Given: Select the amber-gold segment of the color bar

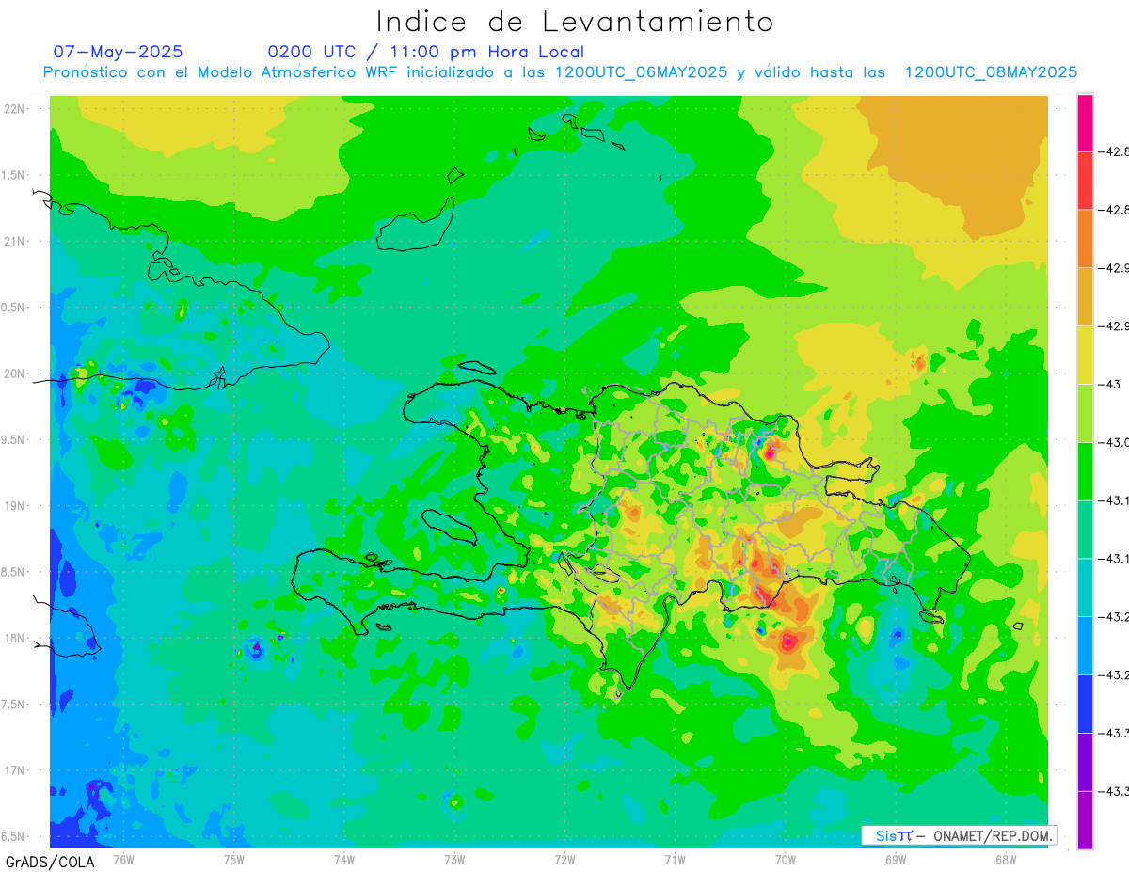Looking at the screenshot, I should click(1085, 296).
